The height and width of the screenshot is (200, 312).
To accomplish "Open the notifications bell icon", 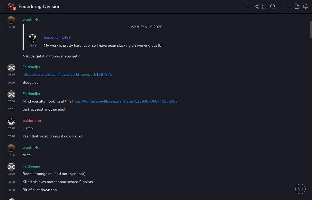I will (305, 6).
